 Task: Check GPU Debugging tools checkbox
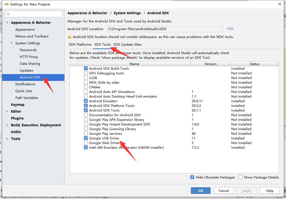tap(86, 73)
